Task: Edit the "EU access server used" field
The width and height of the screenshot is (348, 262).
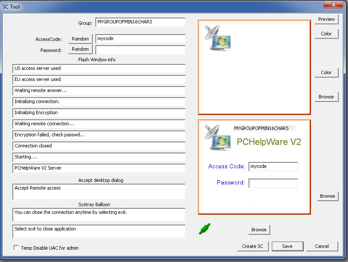Action: pyautogui.click(x=99, y=80)
